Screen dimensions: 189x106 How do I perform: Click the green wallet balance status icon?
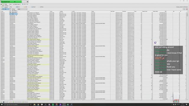[13, 102]
